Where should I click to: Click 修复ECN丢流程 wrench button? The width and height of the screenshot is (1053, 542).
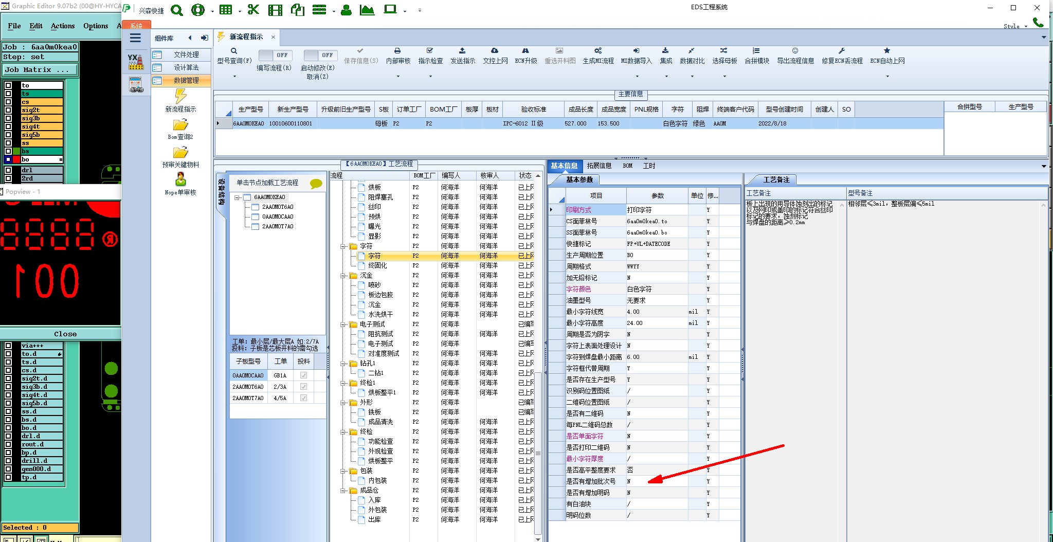pyautogui.click(x=842, y=56)
